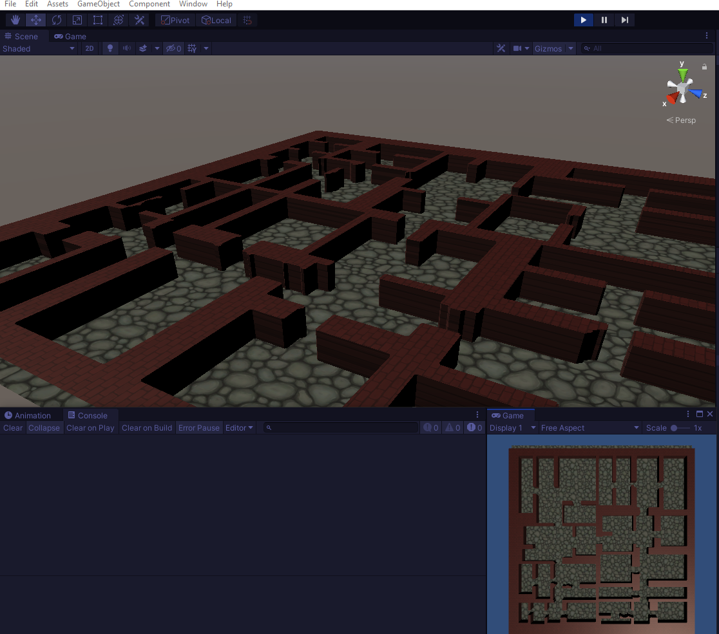
Task: Focus the console search field
Action: pyautogui.click(x=341, y=428)
